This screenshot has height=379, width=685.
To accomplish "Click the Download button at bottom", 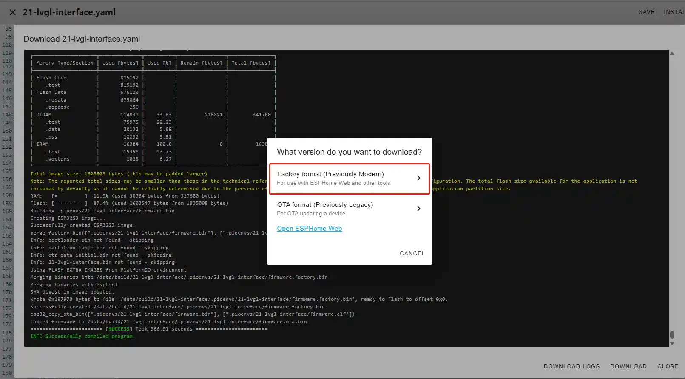I will (x=628, y=366).
